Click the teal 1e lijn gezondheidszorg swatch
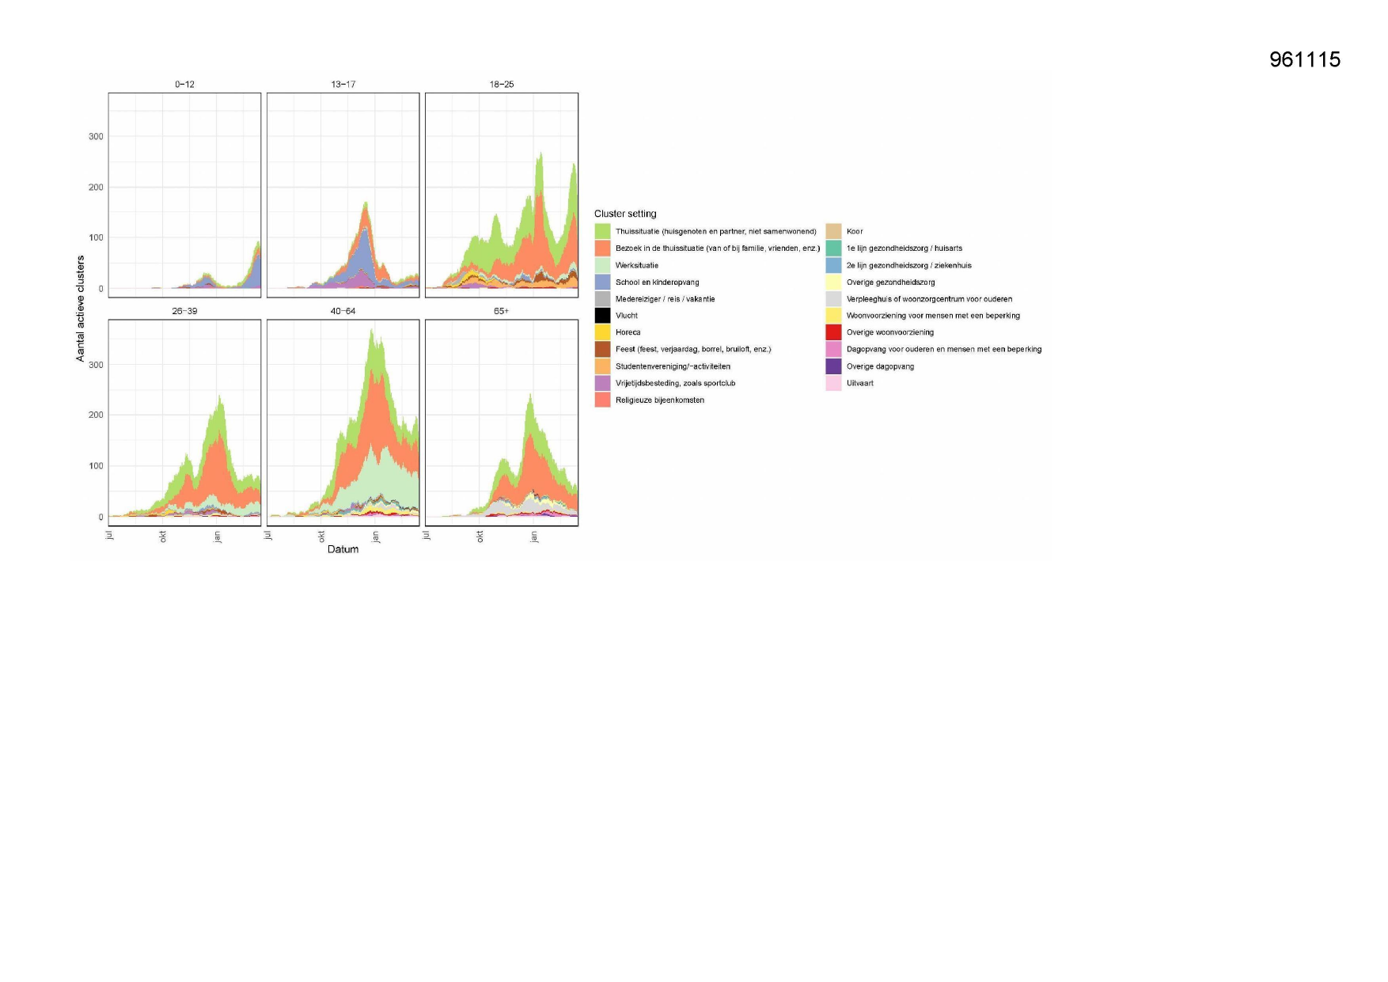The height and width of the screenshot is (982, 1388). 833,248
